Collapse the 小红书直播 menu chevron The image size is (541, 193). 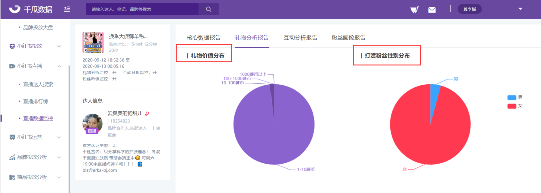pyautogui.click(x=59, y=66)
